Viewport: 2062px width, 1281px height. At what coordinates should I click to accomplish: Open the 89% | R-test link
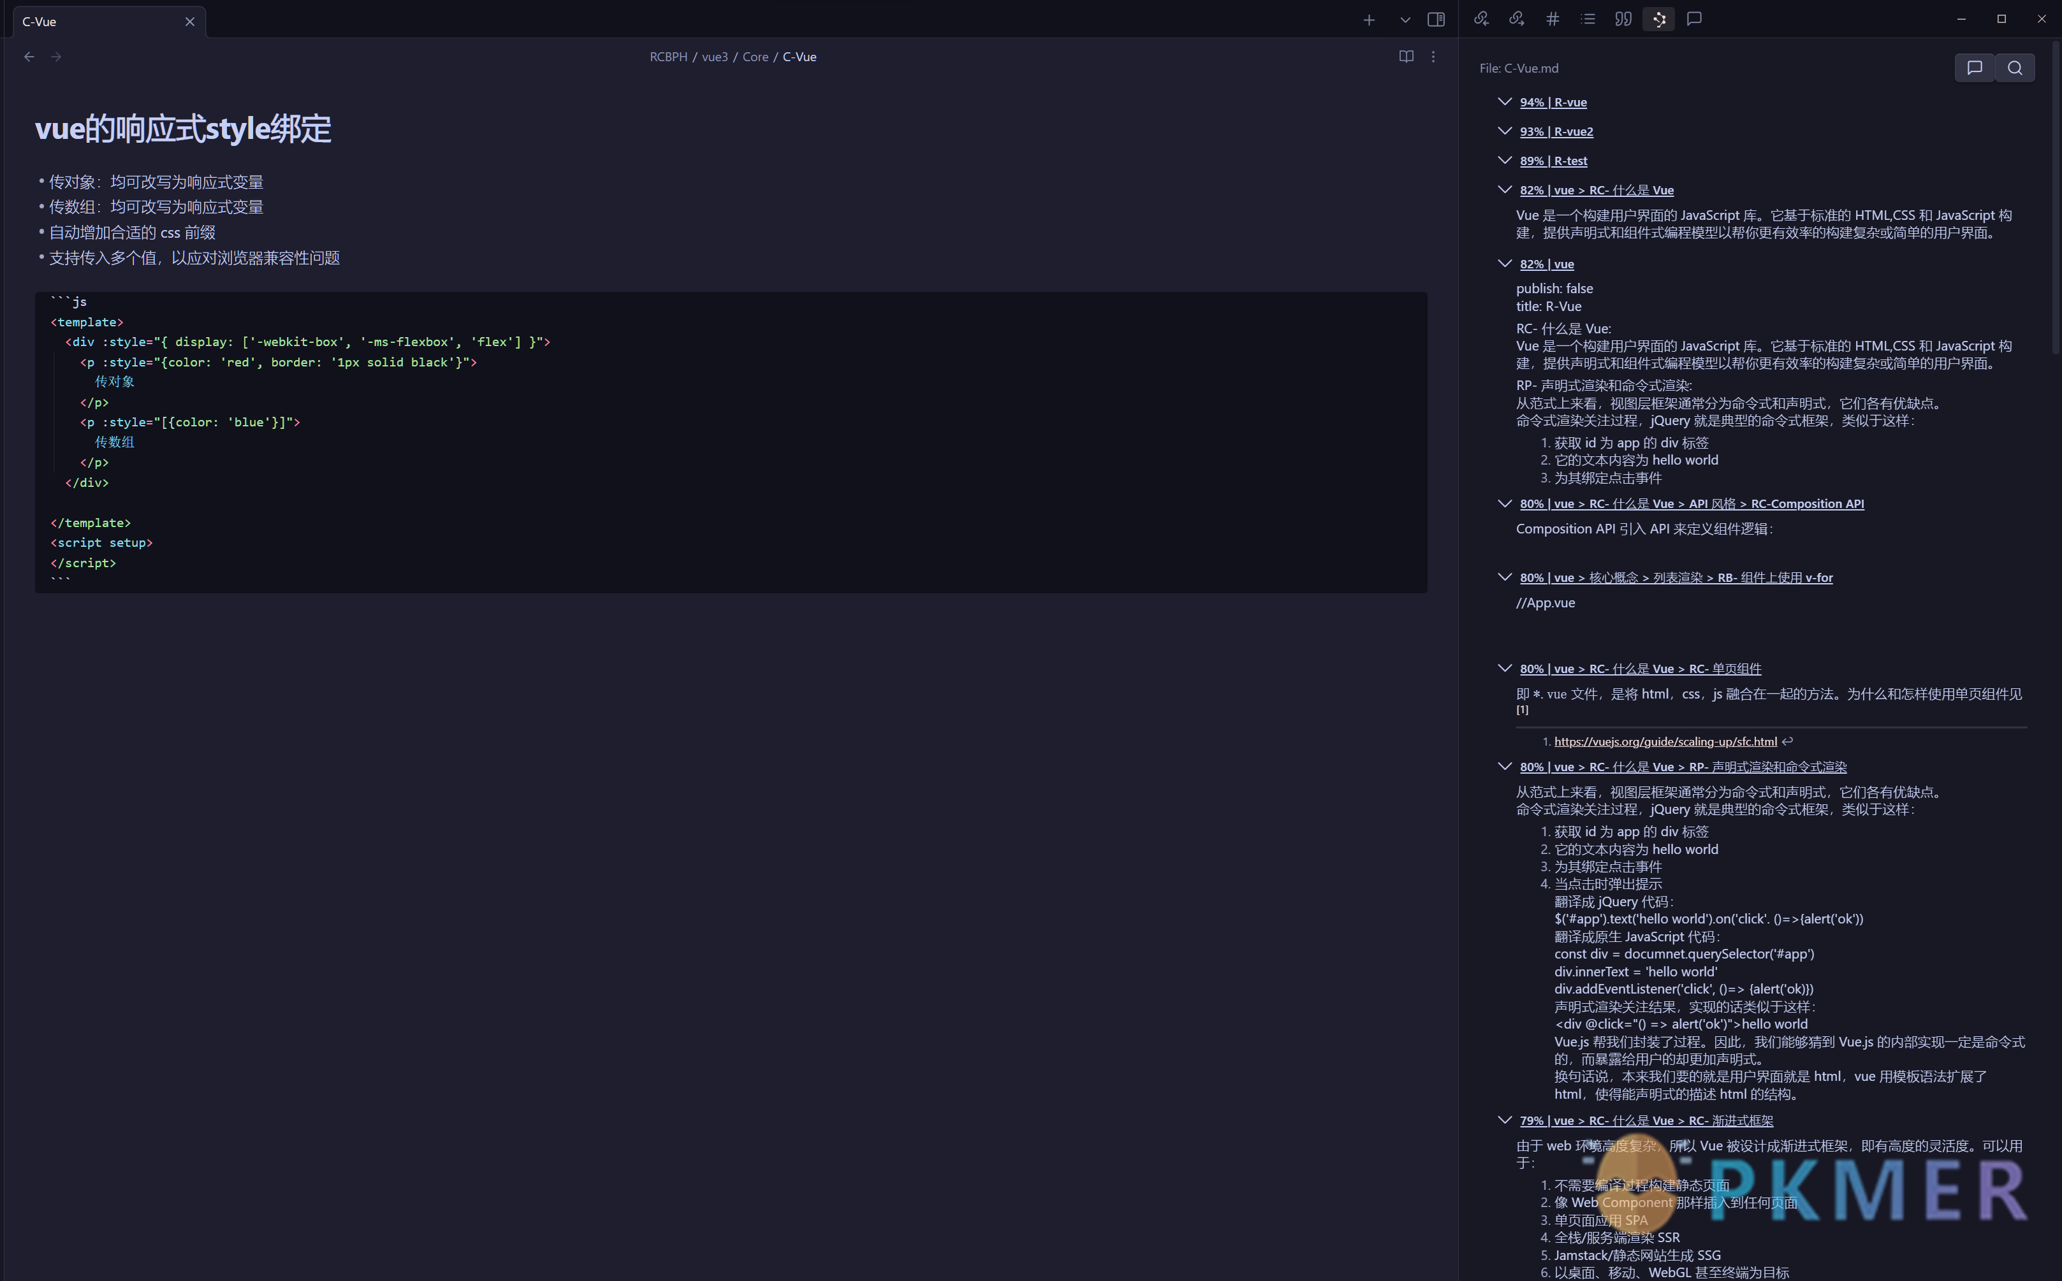tap(1553, 161)
